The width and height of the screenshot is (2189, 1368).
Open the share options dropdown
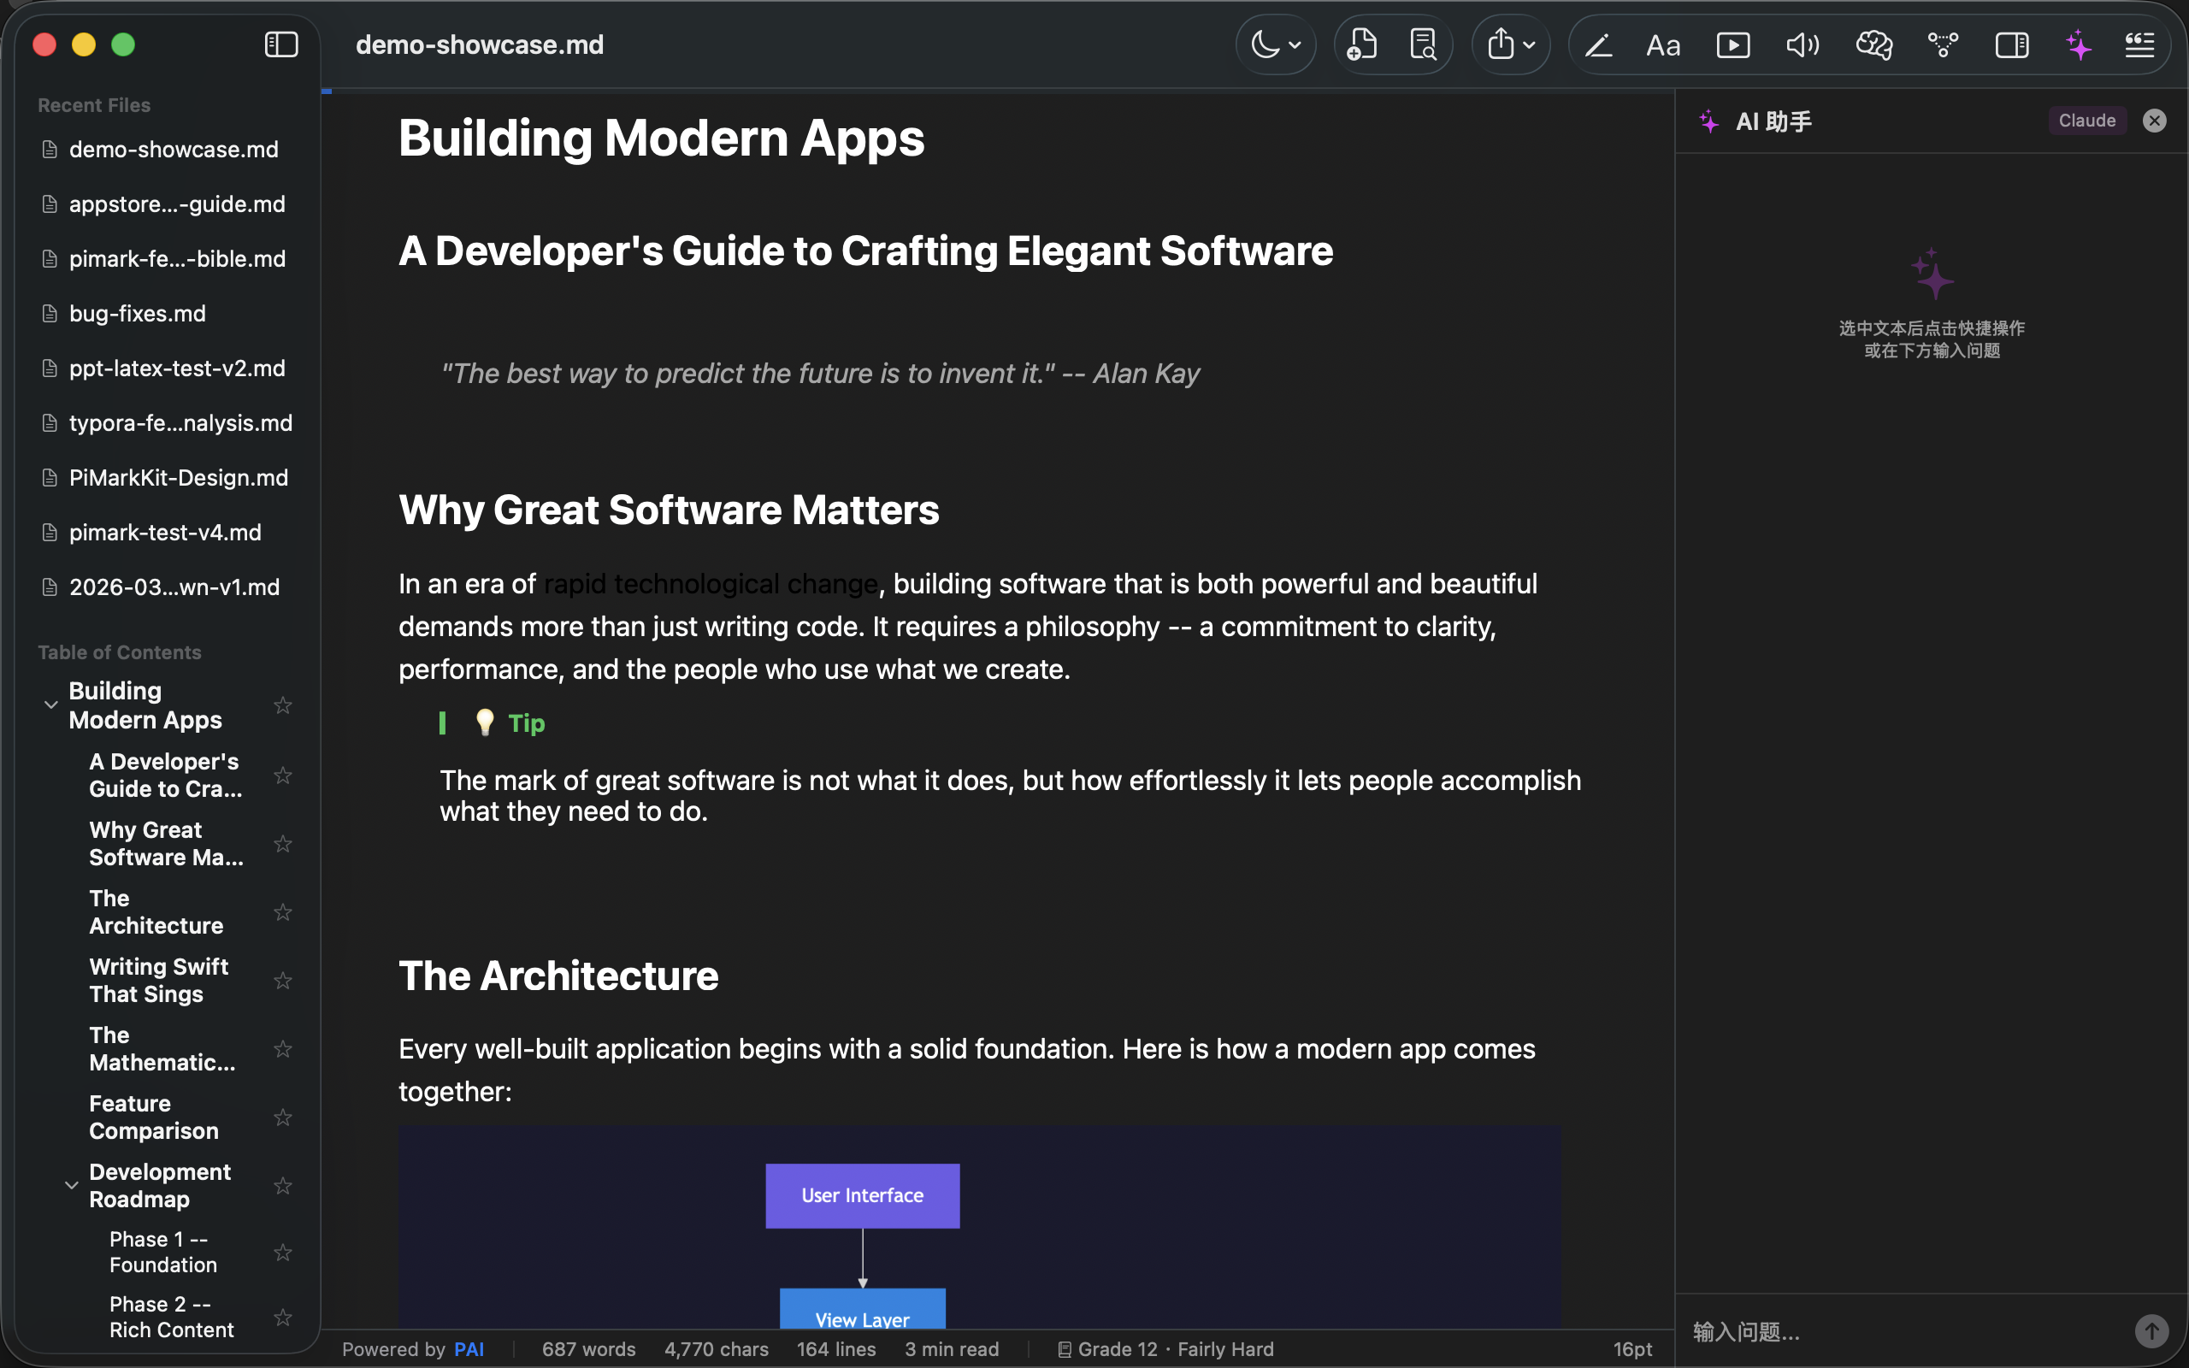pos(1510,44)
